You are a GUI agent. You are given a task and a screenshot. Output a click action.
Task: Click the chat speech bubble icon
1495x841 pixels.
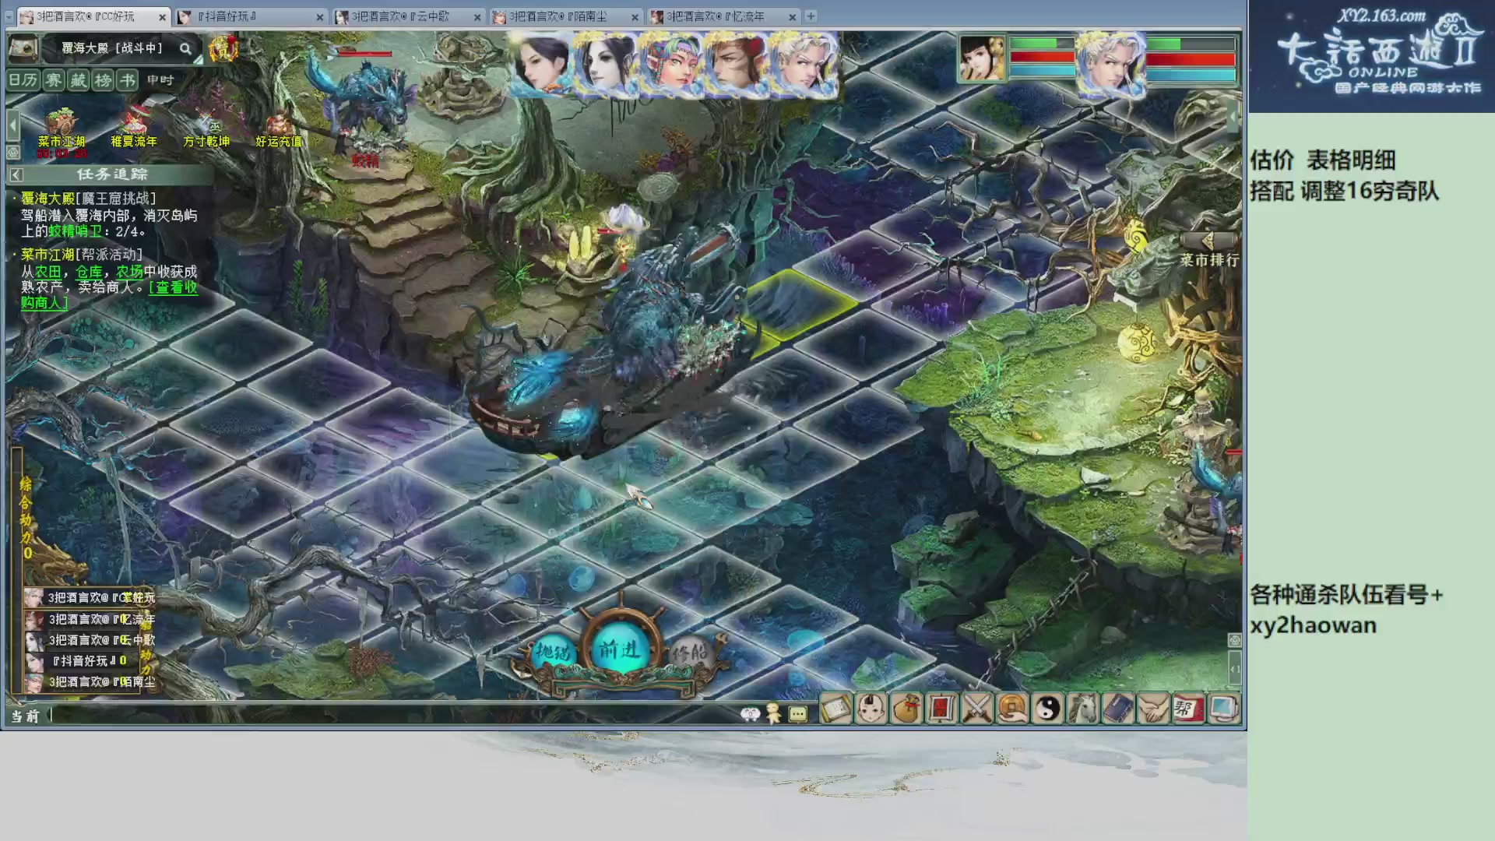tap(798, 713)
